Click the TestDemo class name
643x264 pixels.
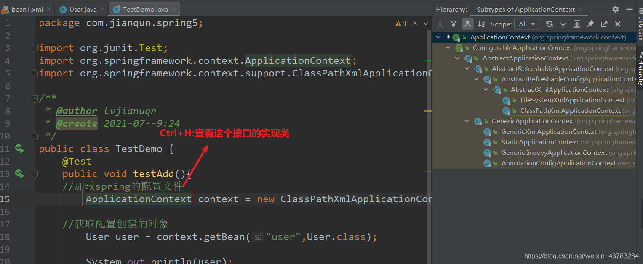tap(139, 149)
